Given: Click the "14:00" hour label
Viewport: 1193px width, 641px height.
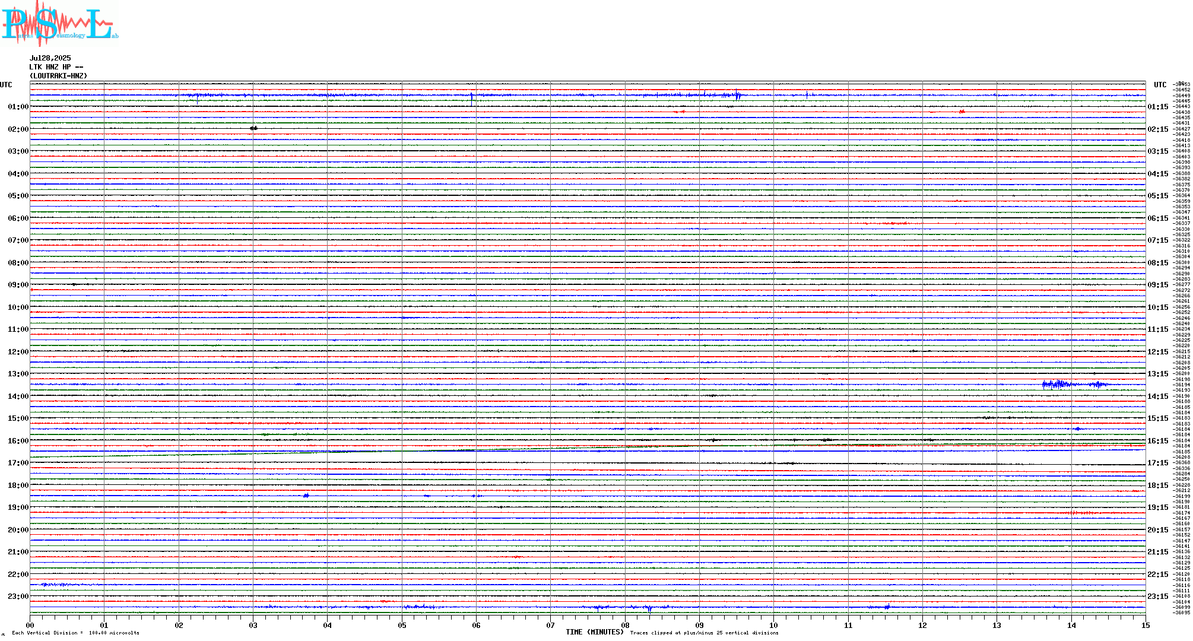Looking at the screenshot, I should [18, 396].
